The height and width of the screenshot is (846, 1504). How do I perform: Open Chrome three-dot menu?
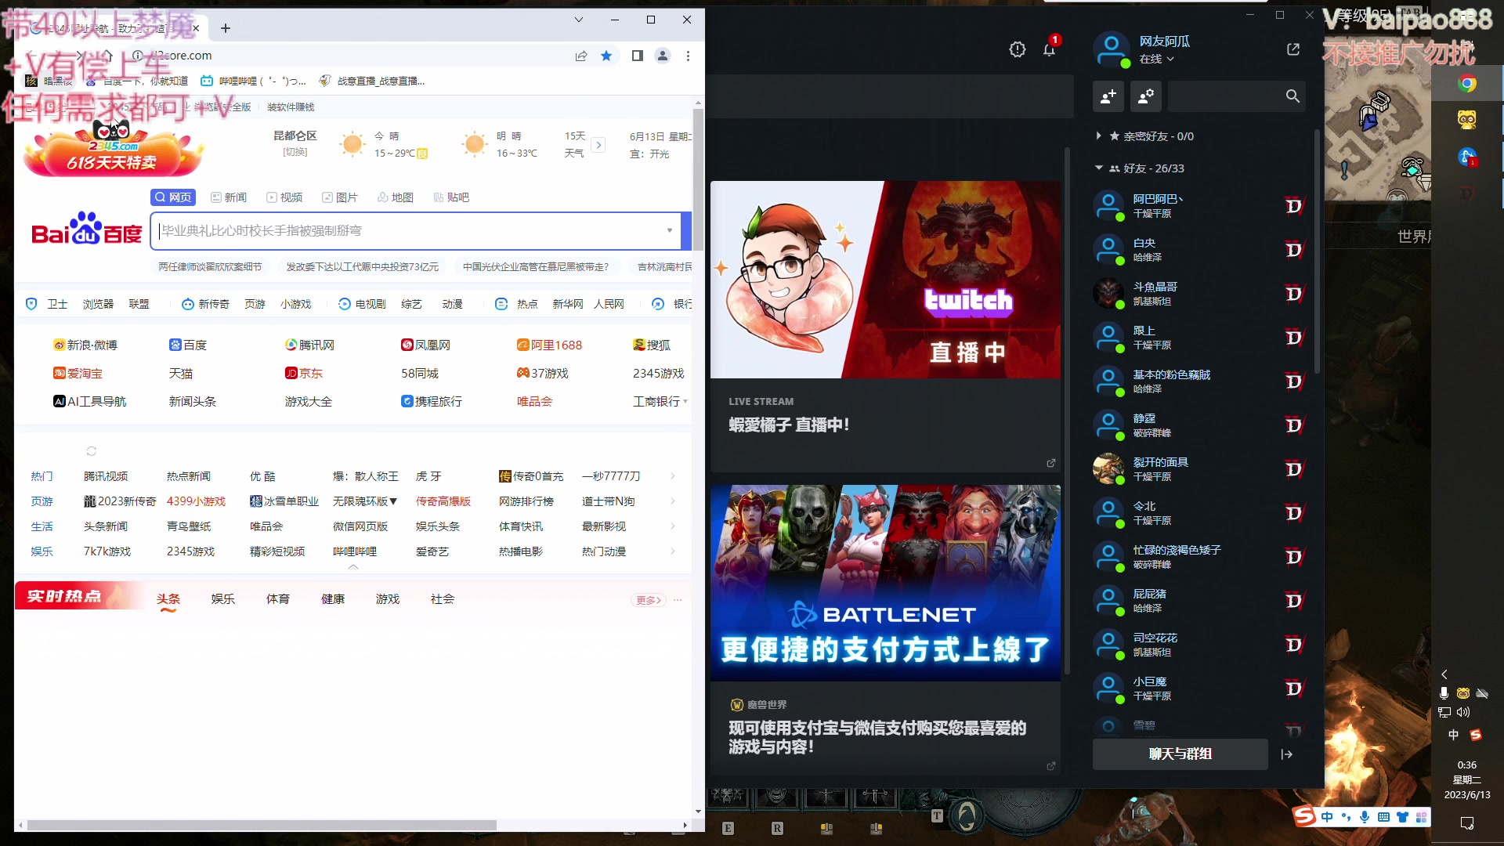pos(688,56)
